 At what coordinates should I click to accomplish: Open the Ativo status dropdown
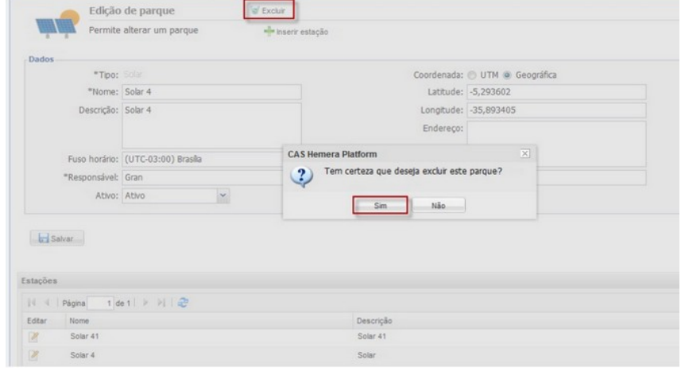pos(222,194)
